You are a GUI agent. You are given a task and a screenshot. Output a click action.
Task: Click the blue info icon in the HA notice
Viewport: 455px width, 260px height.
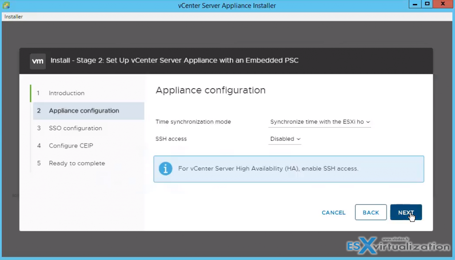(x=165, y=169)
